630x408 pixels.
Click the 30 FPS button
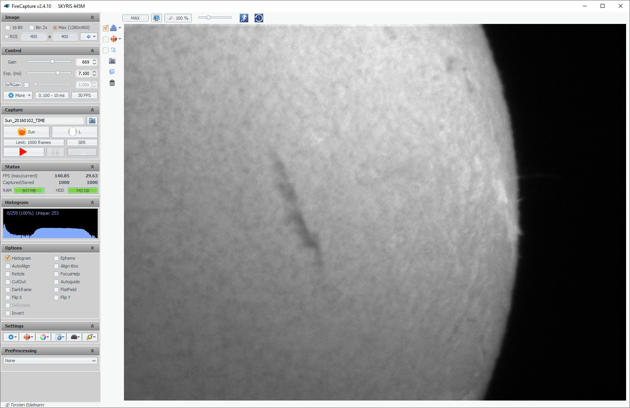(84, 95)
